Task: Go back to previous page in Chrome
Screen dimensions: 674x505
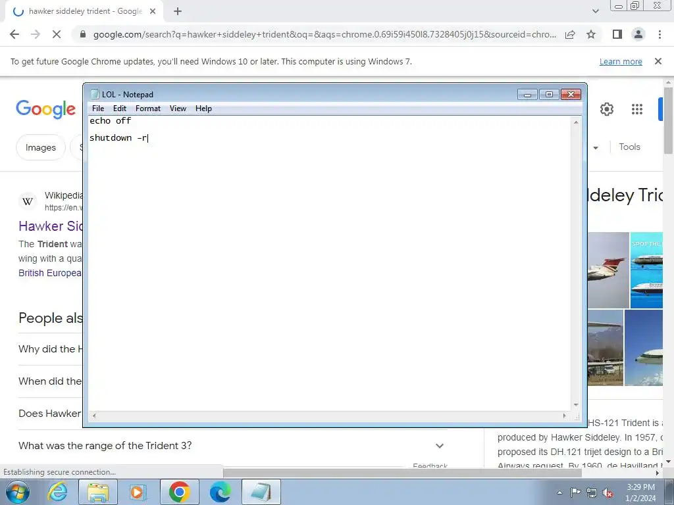Action: point(14,34)
